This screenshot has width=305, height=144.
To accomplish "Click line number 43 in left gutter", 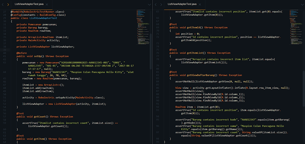I will pos(5,62).
